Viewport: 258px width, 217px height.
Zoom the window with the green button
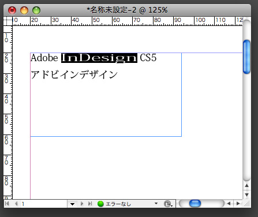[36, 10]
